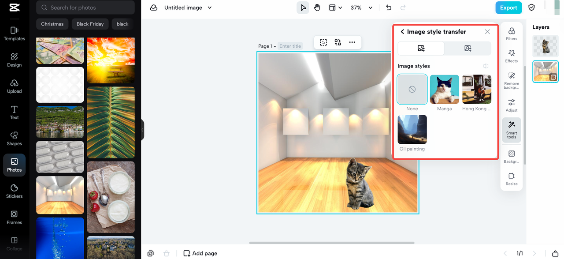564x259 pixels.
Task: Open the Background panel
Action: [x=512, y=157]
